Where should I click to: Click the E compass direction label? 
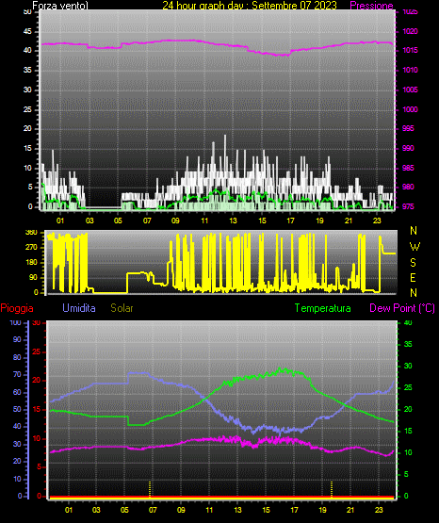[x=413, y=277]
